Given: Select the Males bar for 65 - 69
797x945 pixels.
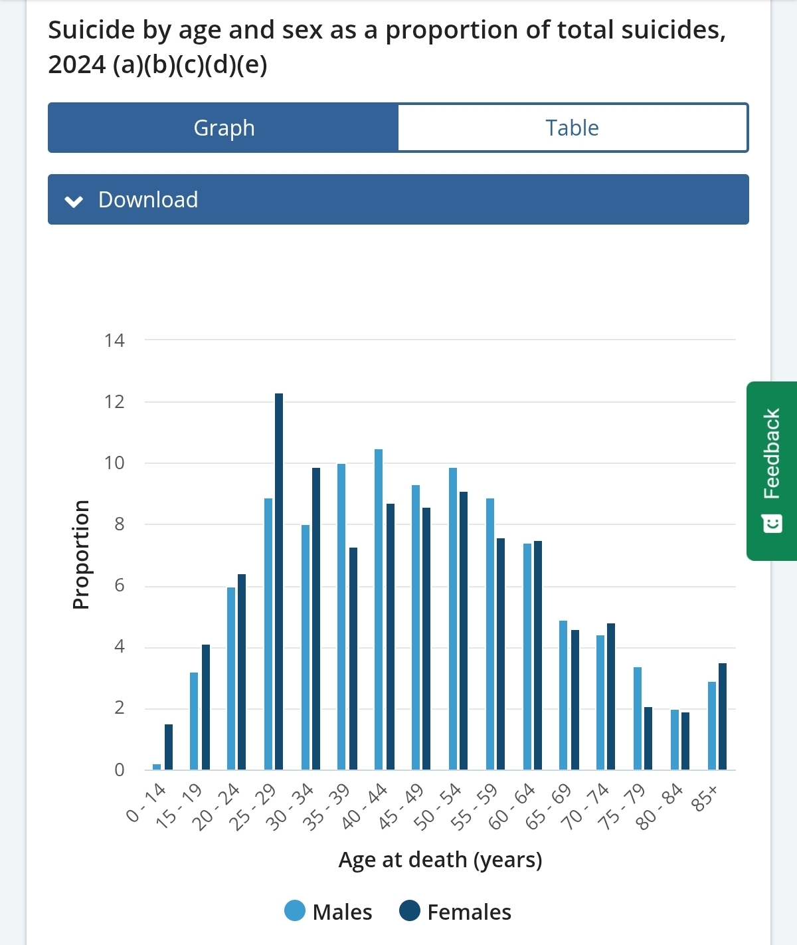Looking at the screenshot, I should tap(563, 695).
